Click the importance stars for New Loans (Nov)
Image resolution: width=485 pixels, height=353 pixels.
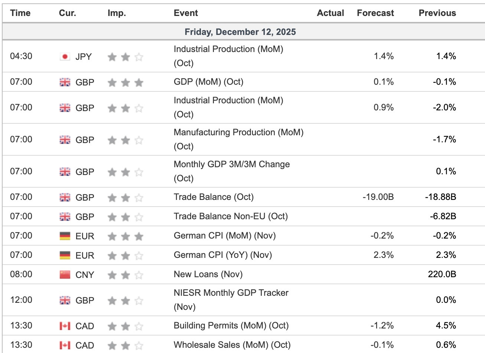click(x=125, y=275)
